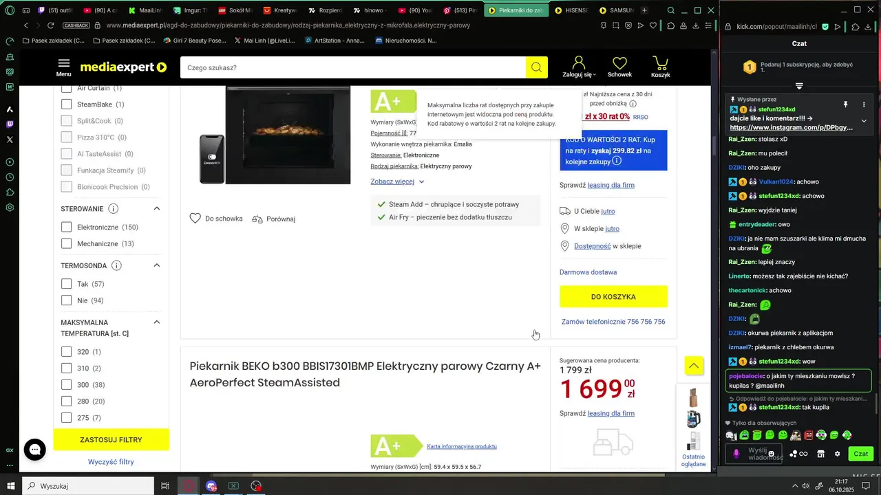Open emoji picker in Kick message box
This screenshot has width=881, height=495.
coord(772,454)
